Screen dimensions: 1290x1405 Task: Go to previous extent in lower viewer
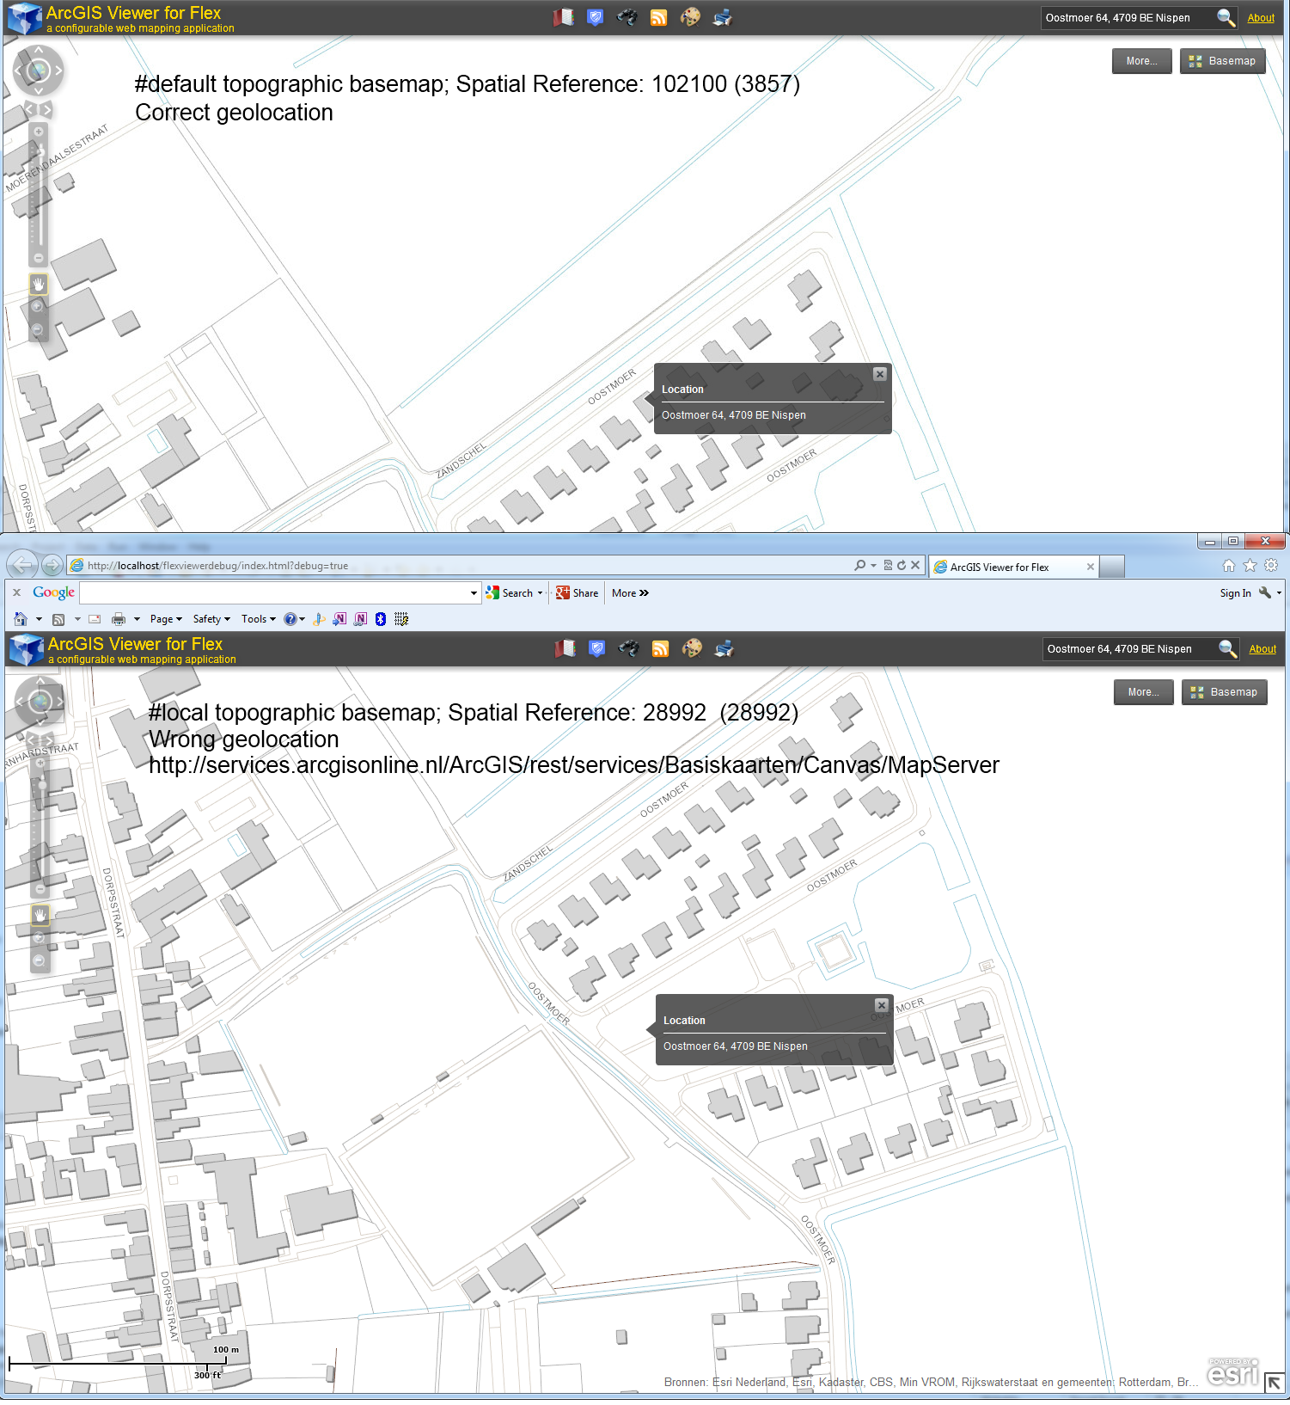coord(32,739)
